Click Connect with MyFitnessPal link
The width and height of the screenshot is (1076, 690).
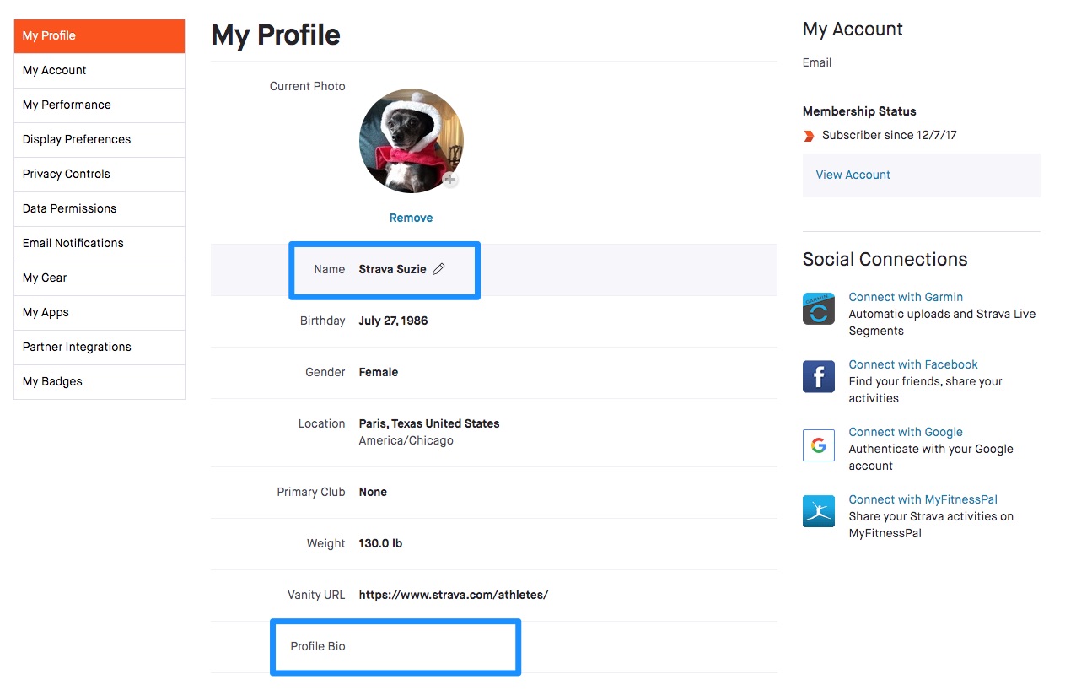pyautogui.click(x=923, y=499)
